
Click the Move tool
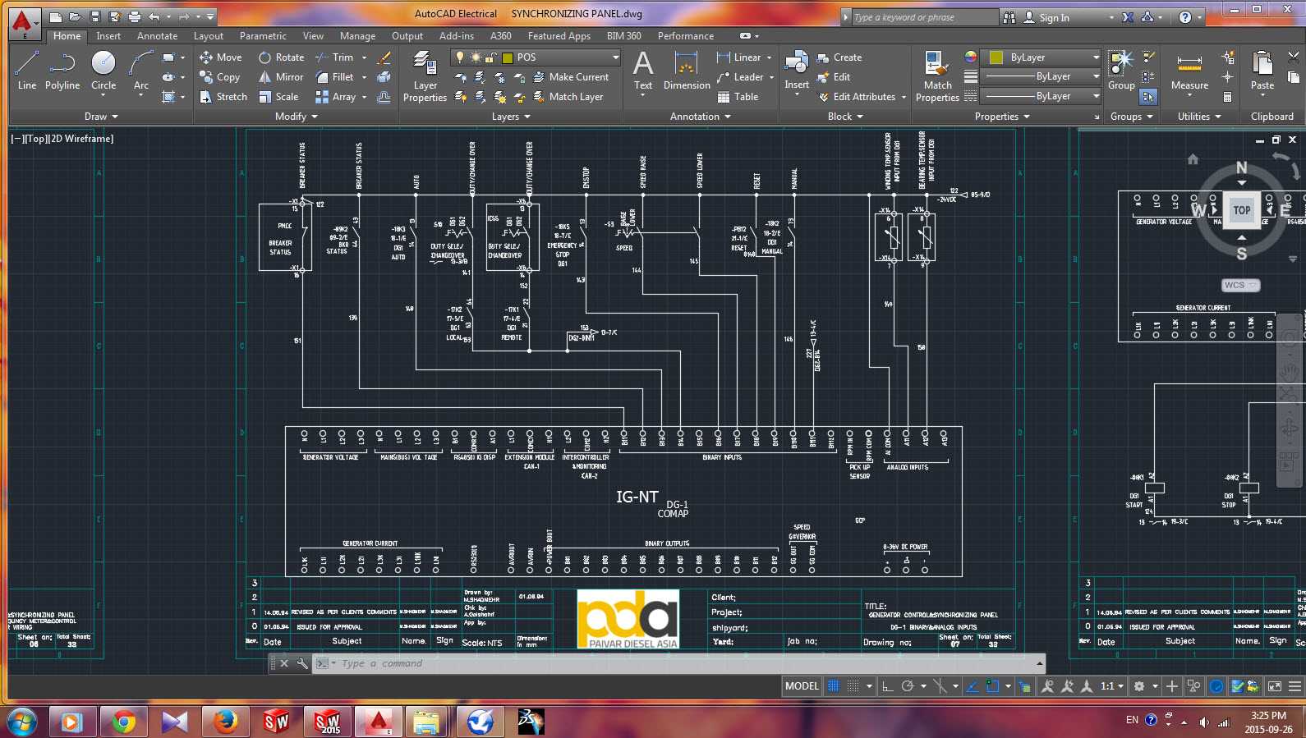point(220,57)
